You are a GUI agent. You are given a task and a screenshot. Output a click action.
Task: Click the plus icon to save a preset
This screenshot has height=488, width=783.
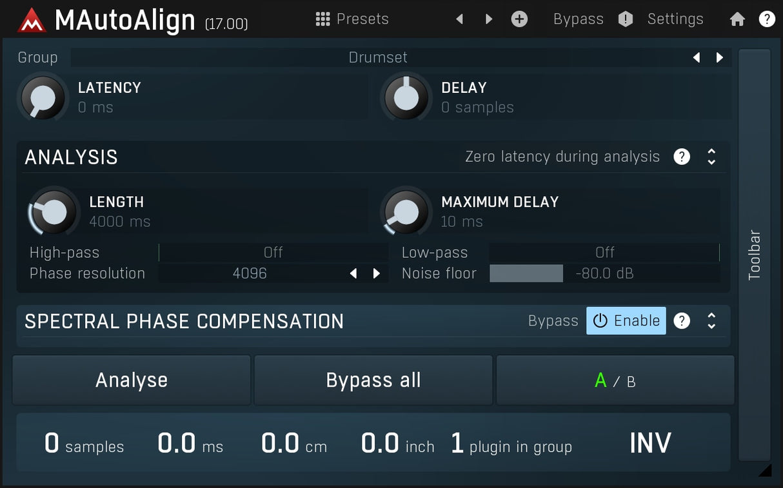point(519,19)
